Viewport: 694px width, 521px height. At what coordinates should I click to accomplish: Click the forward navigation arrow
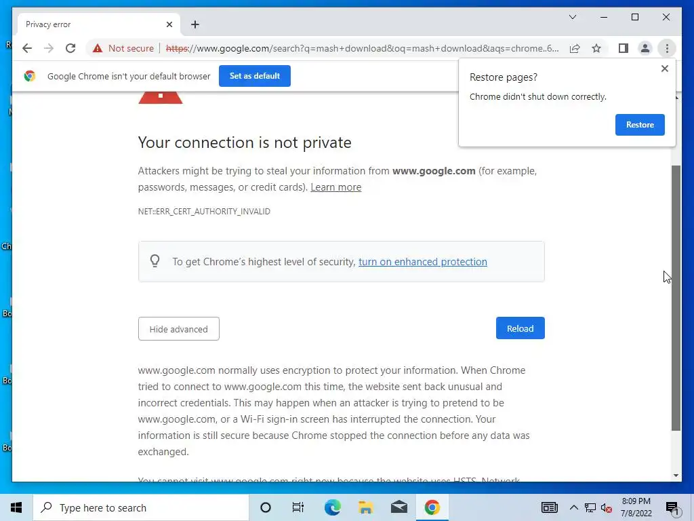coord(49,48)
